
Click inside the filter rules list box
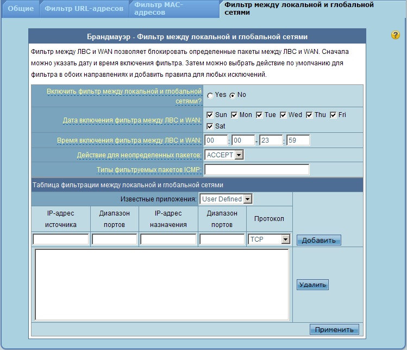click(x=162, y=285)
